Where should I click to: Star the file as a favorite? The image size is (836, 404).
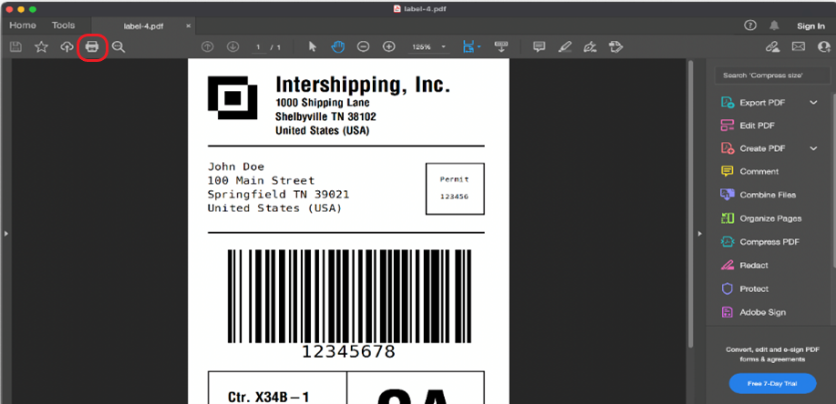click(41, 46)
